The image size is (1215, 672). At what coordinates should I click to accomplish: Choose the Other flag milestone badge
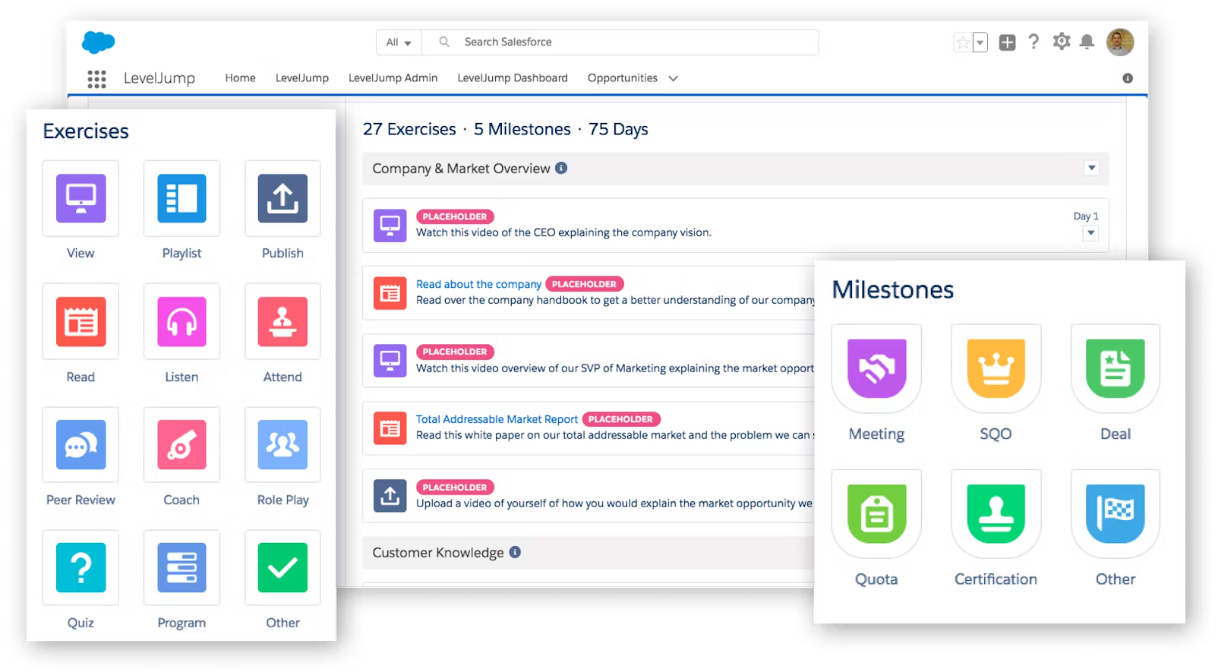pyautogui.click(x=1115, y=513)
